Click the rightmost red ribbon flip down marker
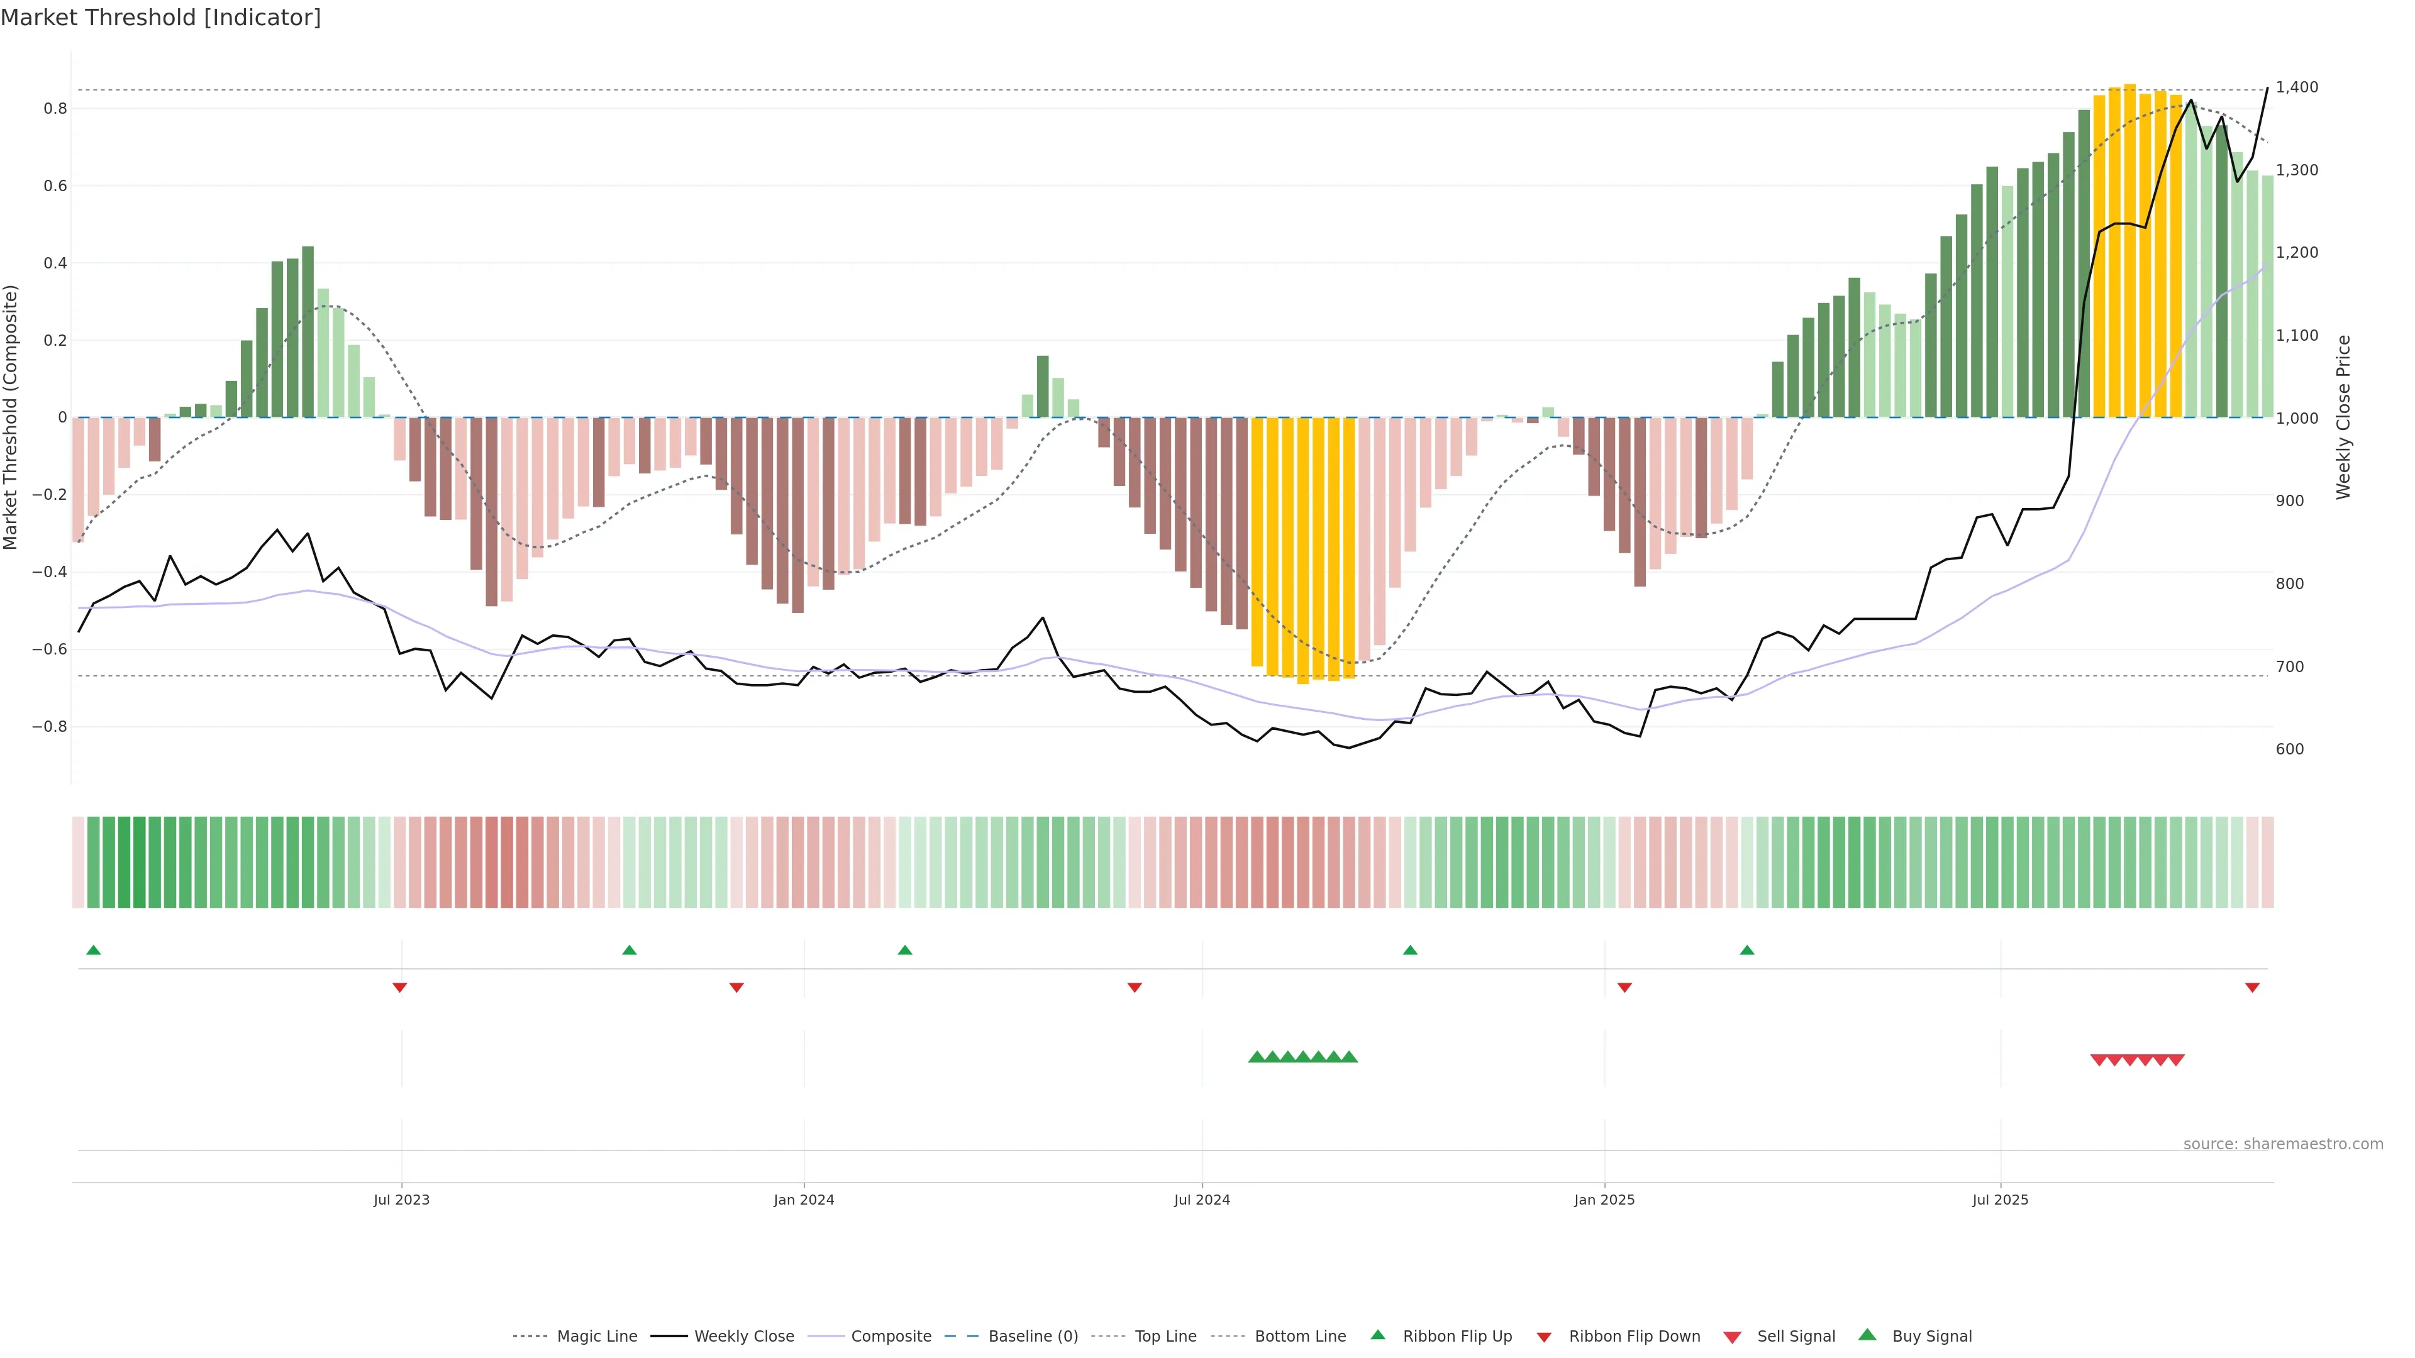Screen dimensions: 2415x1358 [x=2252, y=987]
